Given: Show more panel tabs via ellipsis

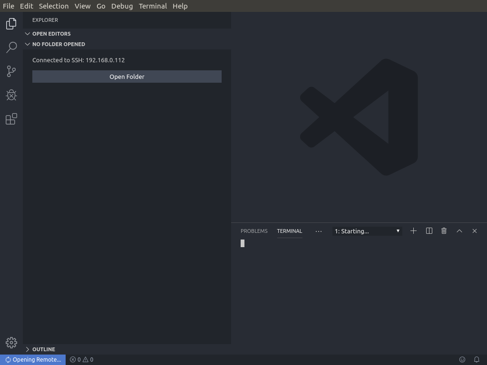Looking at the screenshot, I should (x=318, y=231).
